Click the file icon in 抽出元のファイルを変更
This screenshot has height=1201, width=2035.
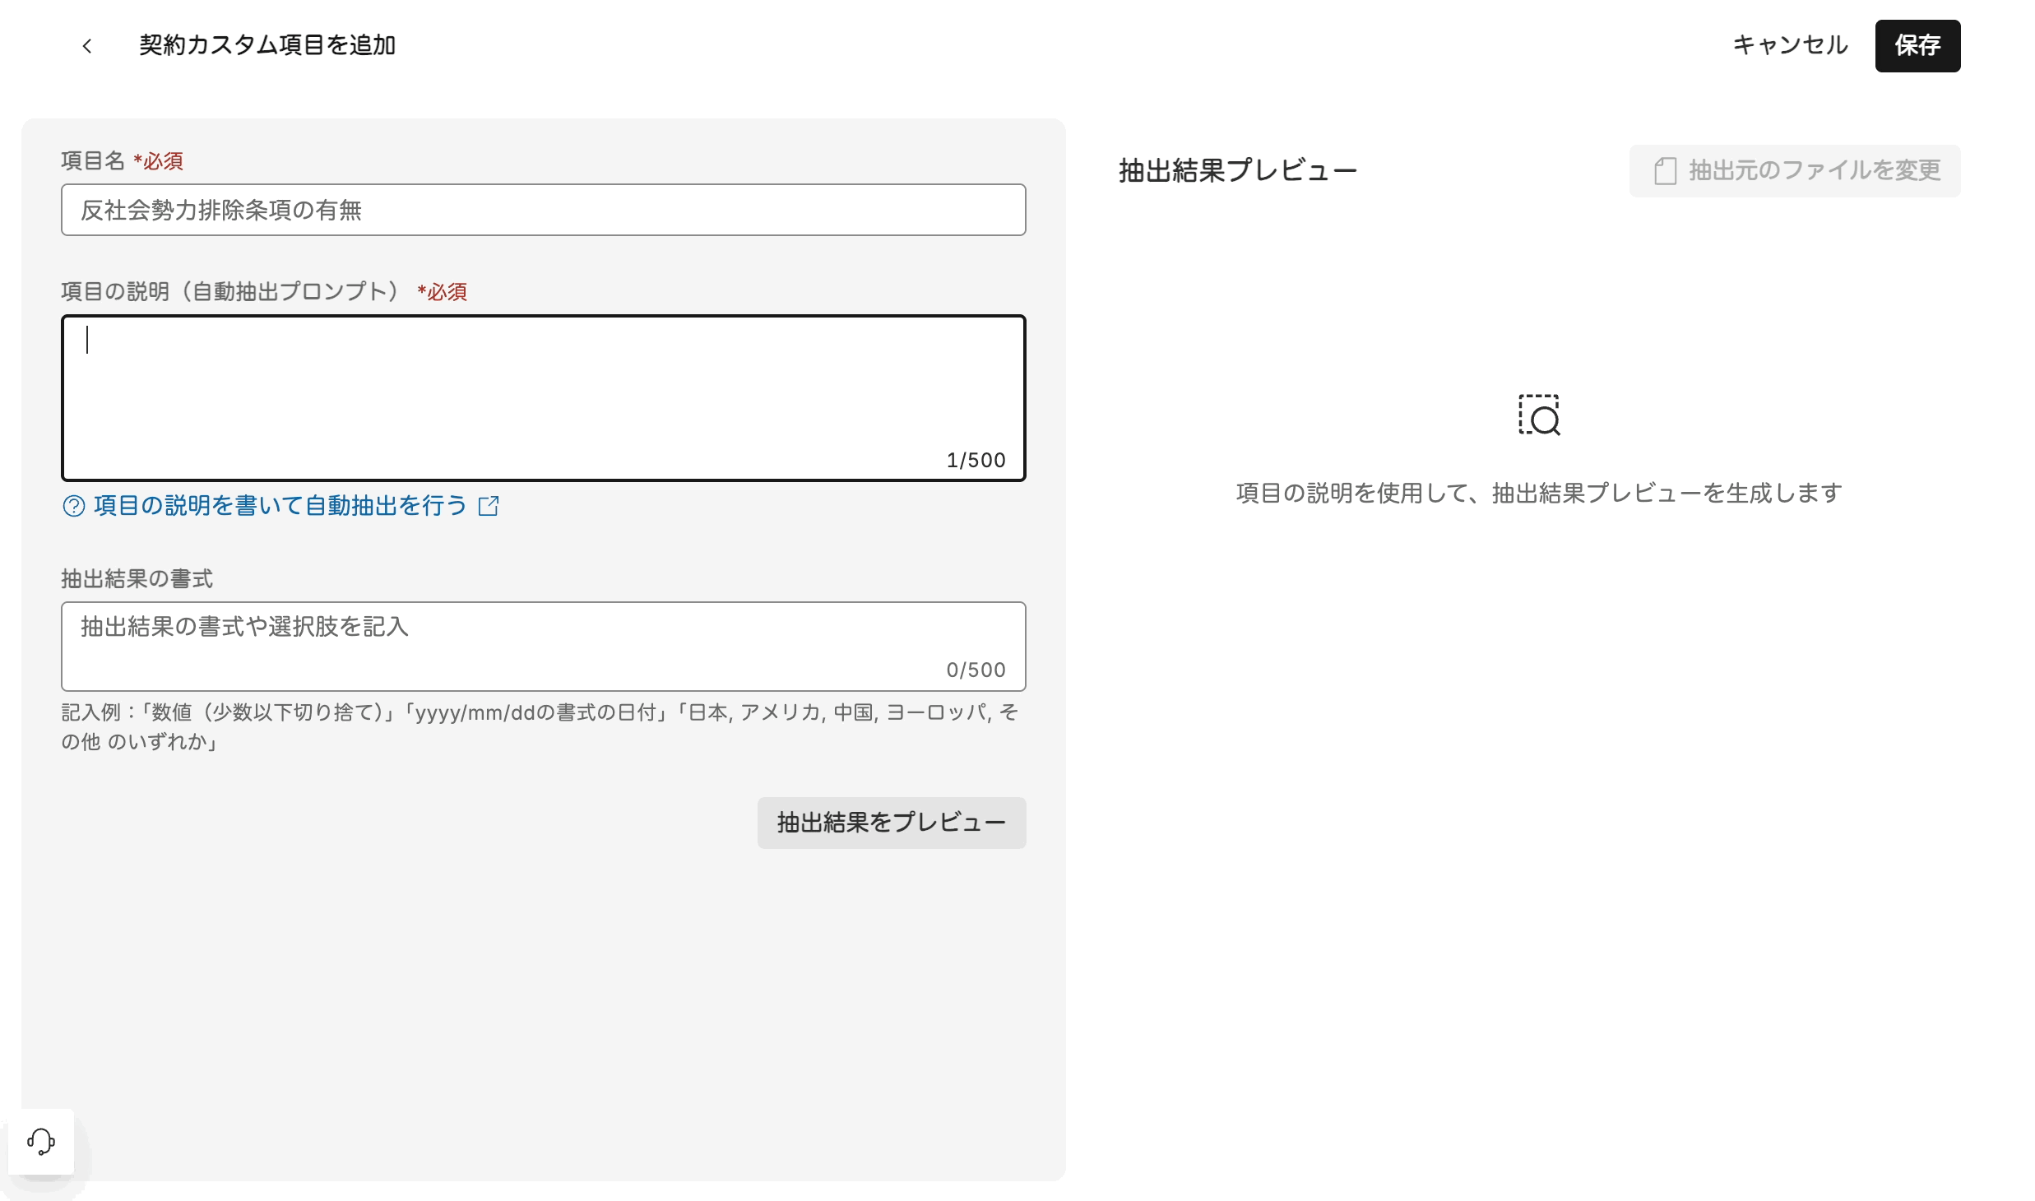tap(1665, 171)
